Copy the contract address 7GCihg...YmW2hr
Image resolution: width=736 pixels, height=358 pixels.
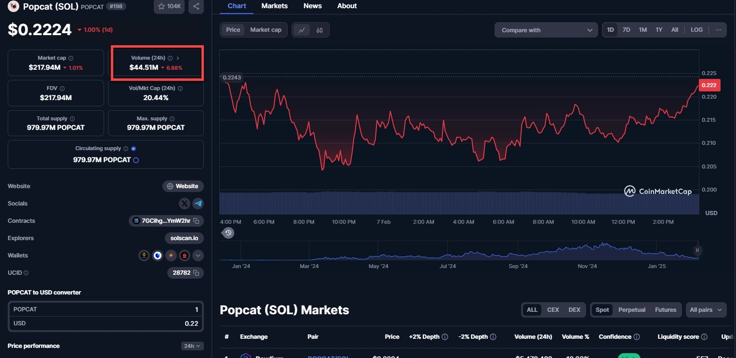196,221
